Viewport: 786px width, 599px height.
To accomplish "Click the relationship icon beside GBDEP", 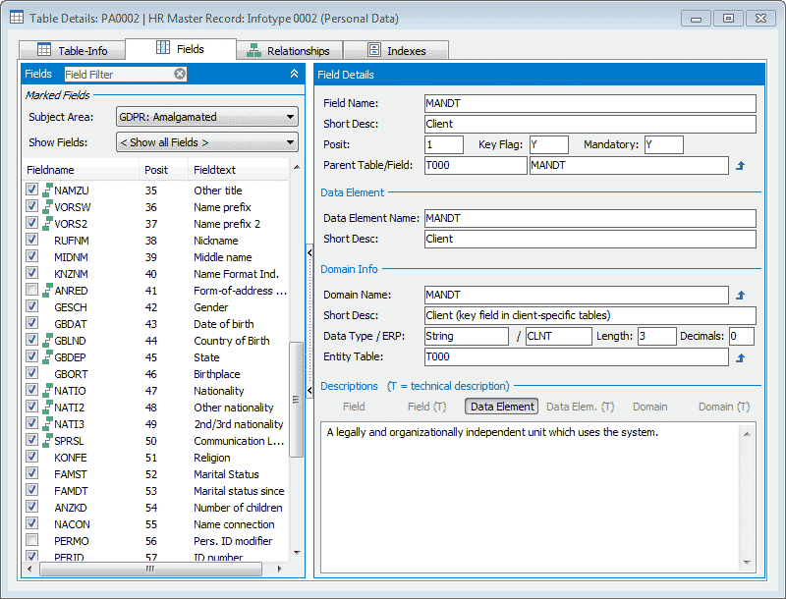I will click(x=47, y=356).
